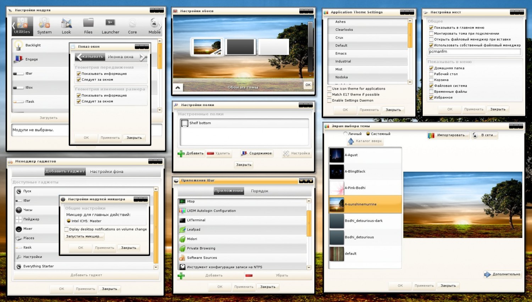Choose A-Agust theme thumbnail
This screenshot has width=532, height=302.
337,155
